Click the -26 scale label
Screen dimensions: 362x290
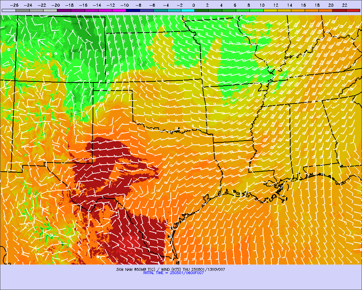(x=14, y=5)
